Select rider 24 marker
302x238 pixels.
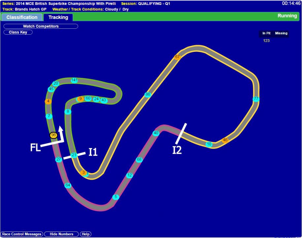(x=96, y=99)
